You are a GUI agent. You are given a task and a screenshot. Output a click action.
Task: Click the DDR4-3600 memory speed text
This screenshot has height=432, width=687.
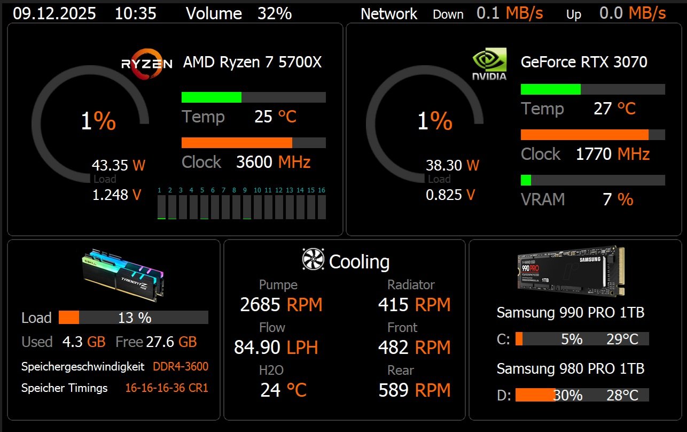click(181, 367)
